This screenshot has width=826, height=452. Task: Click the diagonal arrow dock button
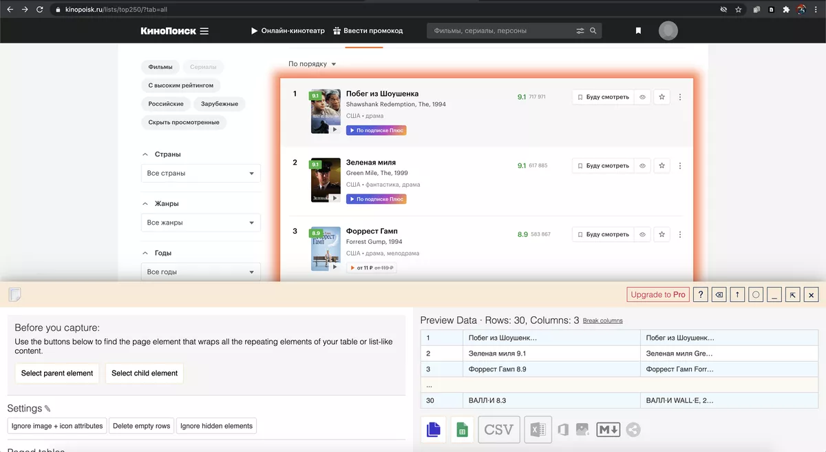(793, 294)
